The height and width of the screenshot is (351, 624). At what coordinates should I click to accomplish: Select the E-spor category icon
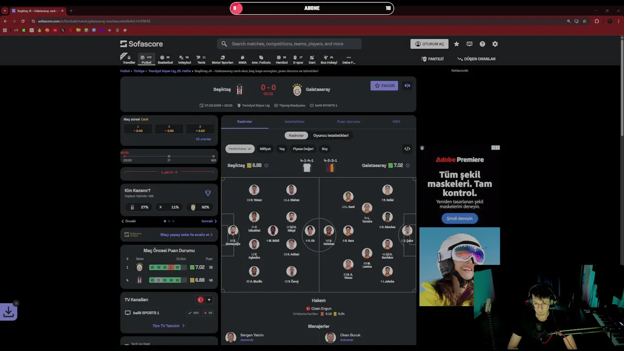(x=298, y=59)
